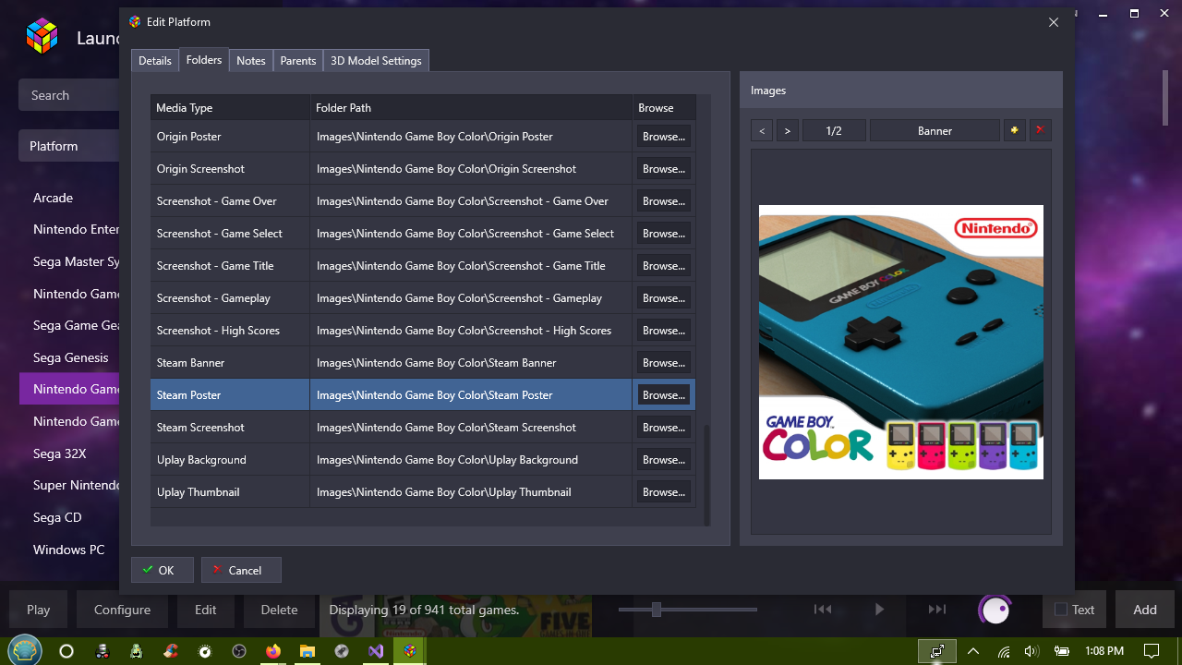Click the display projection tray icon

(937, 651)
